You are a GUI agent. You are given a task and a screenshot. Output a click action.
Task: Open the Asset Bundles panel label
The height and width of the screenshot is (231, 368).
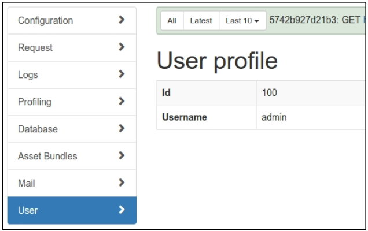pyautogui.click(x=47, y=156)
